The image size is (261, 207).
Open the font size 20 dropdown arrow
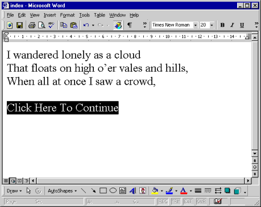click(x=212, y=25)
